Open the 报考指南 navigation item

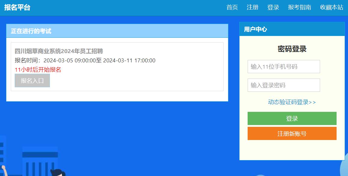299,7
